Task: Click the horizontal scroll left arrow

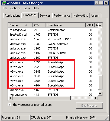Action: pyautogui.click(x=10, y=98)
